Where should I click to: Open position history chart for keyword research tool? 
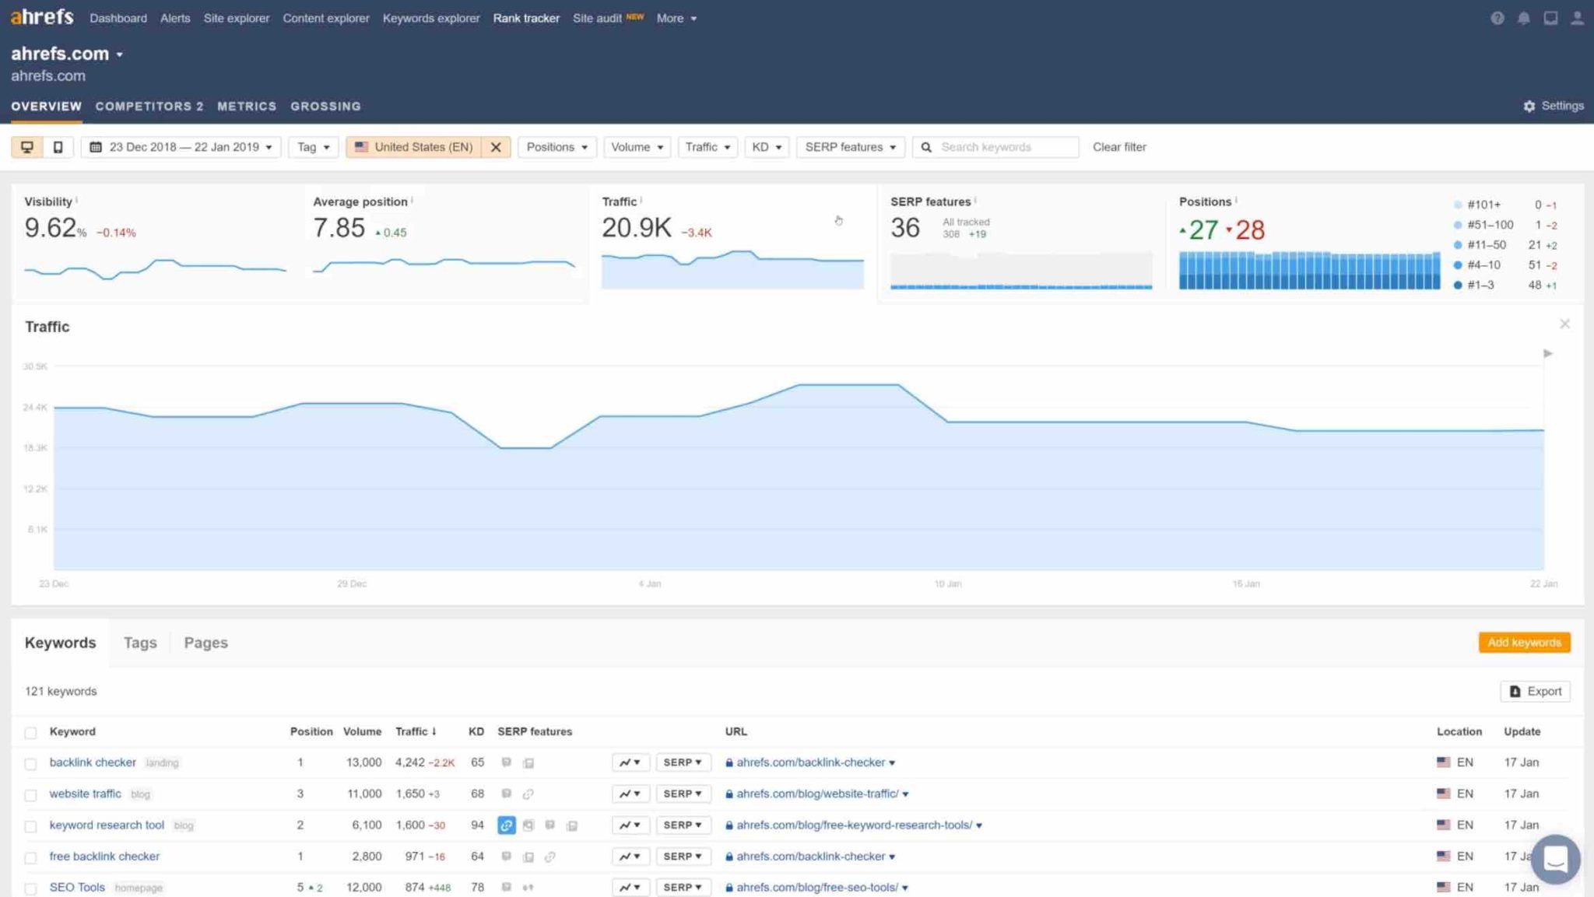(630, 825)
